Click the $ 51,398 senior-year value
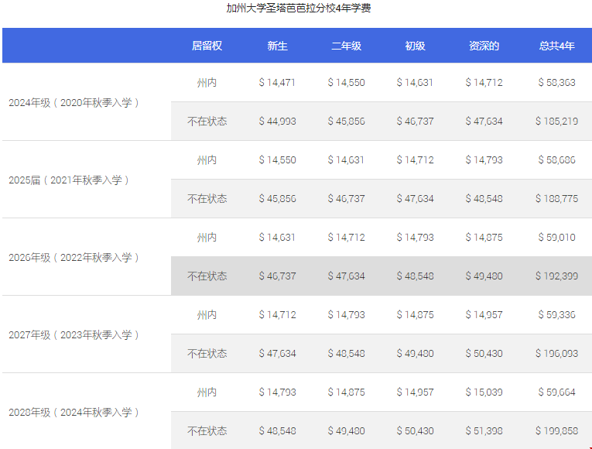592x449 pixels. point(484,431)
